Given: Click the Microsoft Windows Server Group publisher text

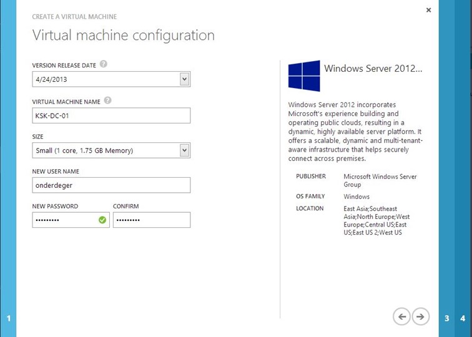Looking at the screenshot, I should click(380, 180).
